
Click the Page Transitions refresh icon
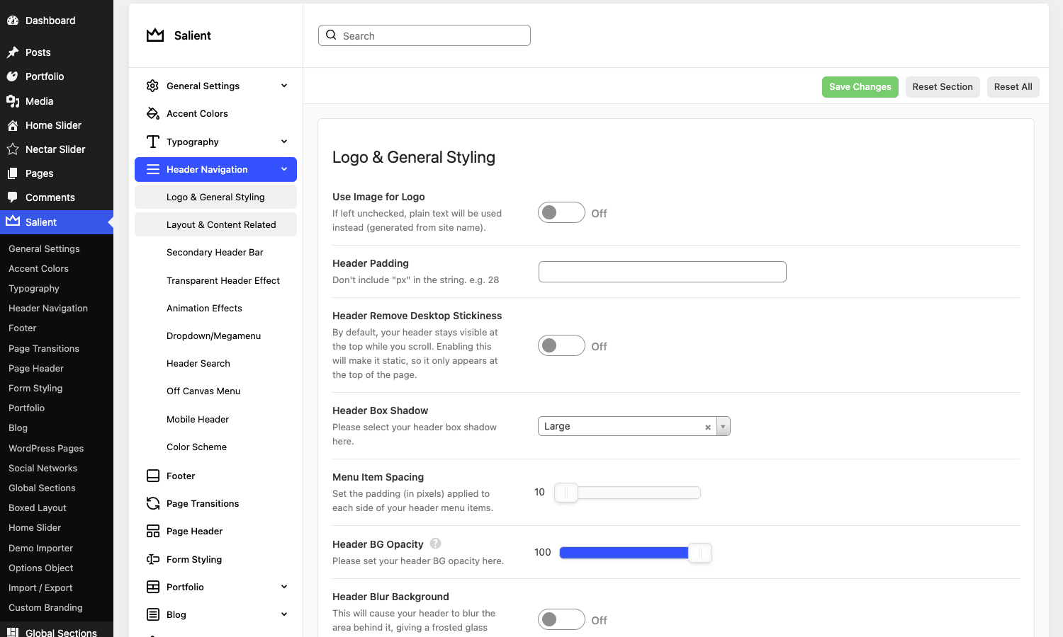(152, 503)
